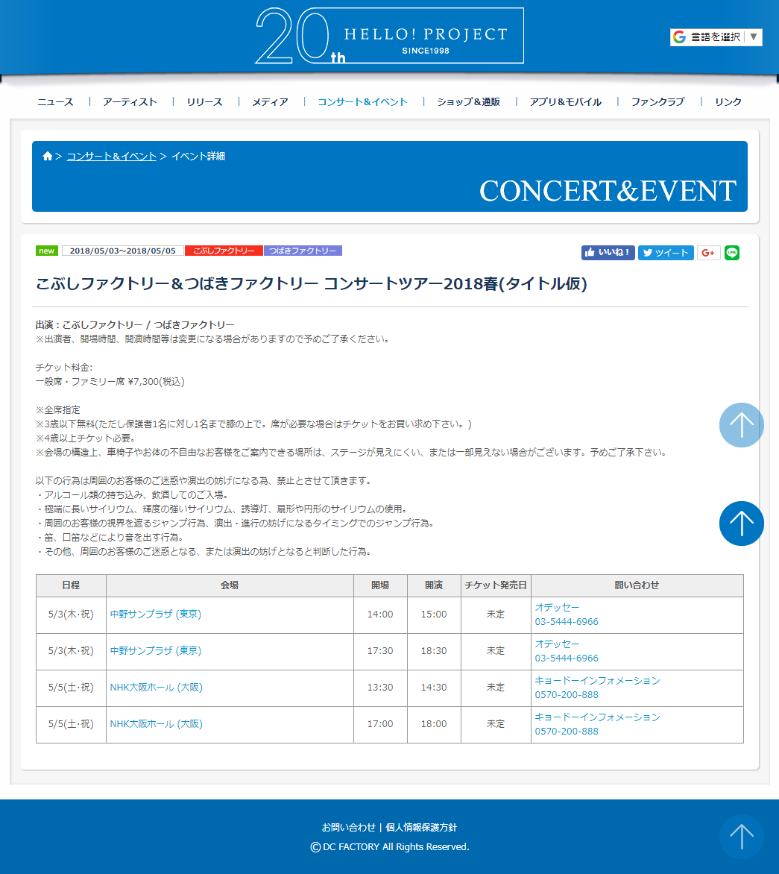The image size is (779, 874).
Task: Click the Facebook いいね! like button
Action: [608, 253]
